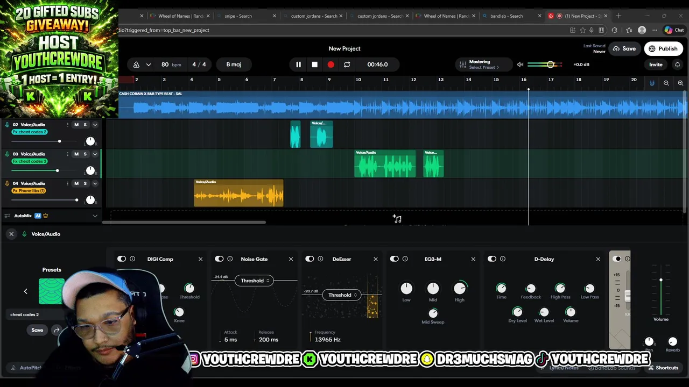Change the 80 bpm tempo value
The width and height of the screenshot is (689, 387).
point(171,64)
